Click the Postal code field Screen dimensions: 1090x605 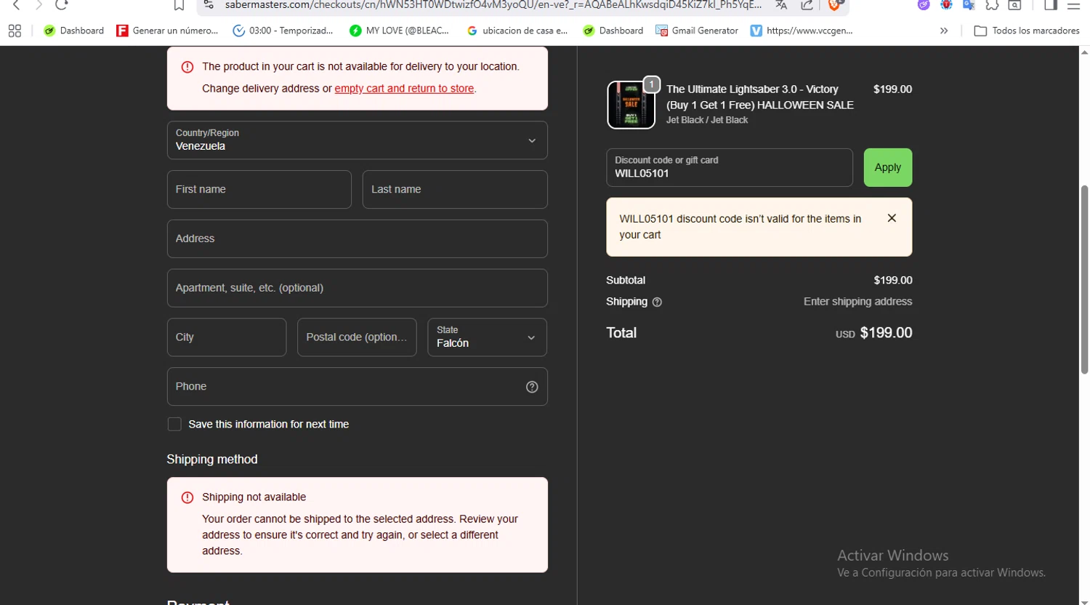tap(357, 337)
